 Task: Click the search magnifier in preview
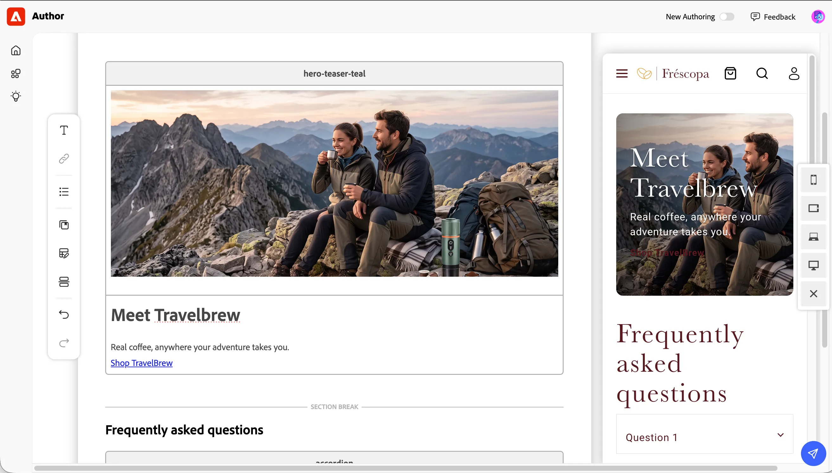(x=762, y=73)
